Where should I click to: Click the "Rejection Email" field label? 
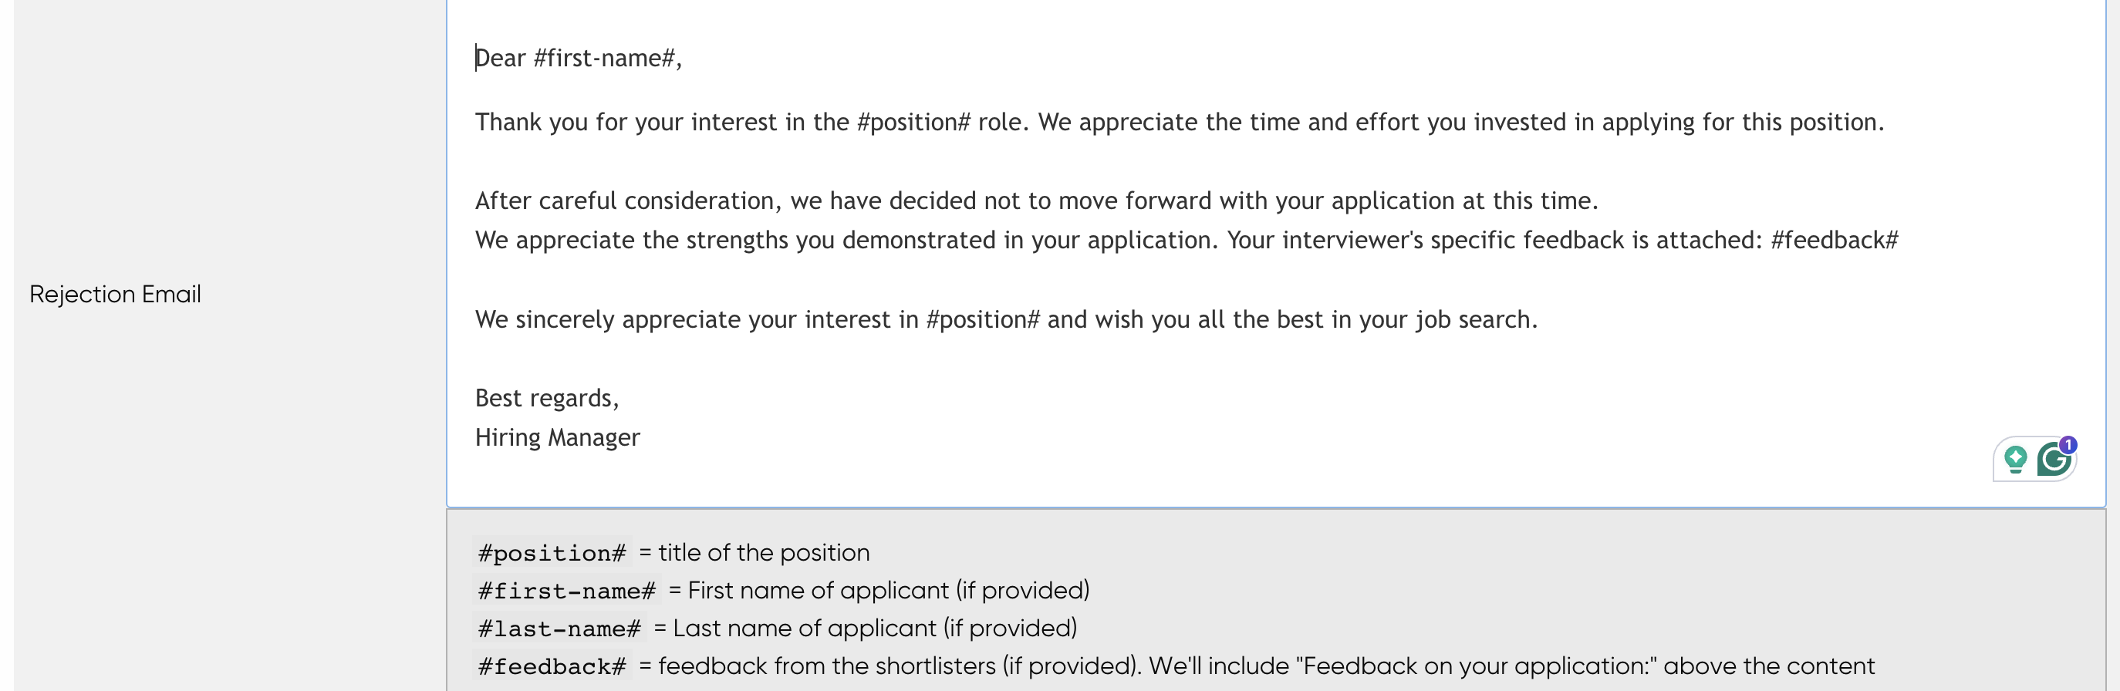[115, 295]
